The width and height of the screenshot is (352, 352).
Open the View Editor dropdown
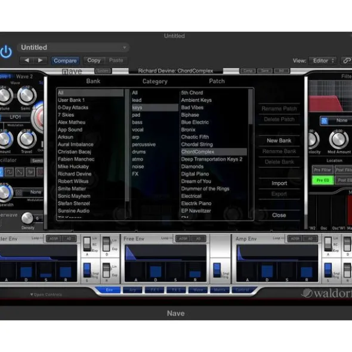click(x=323, y=61)
